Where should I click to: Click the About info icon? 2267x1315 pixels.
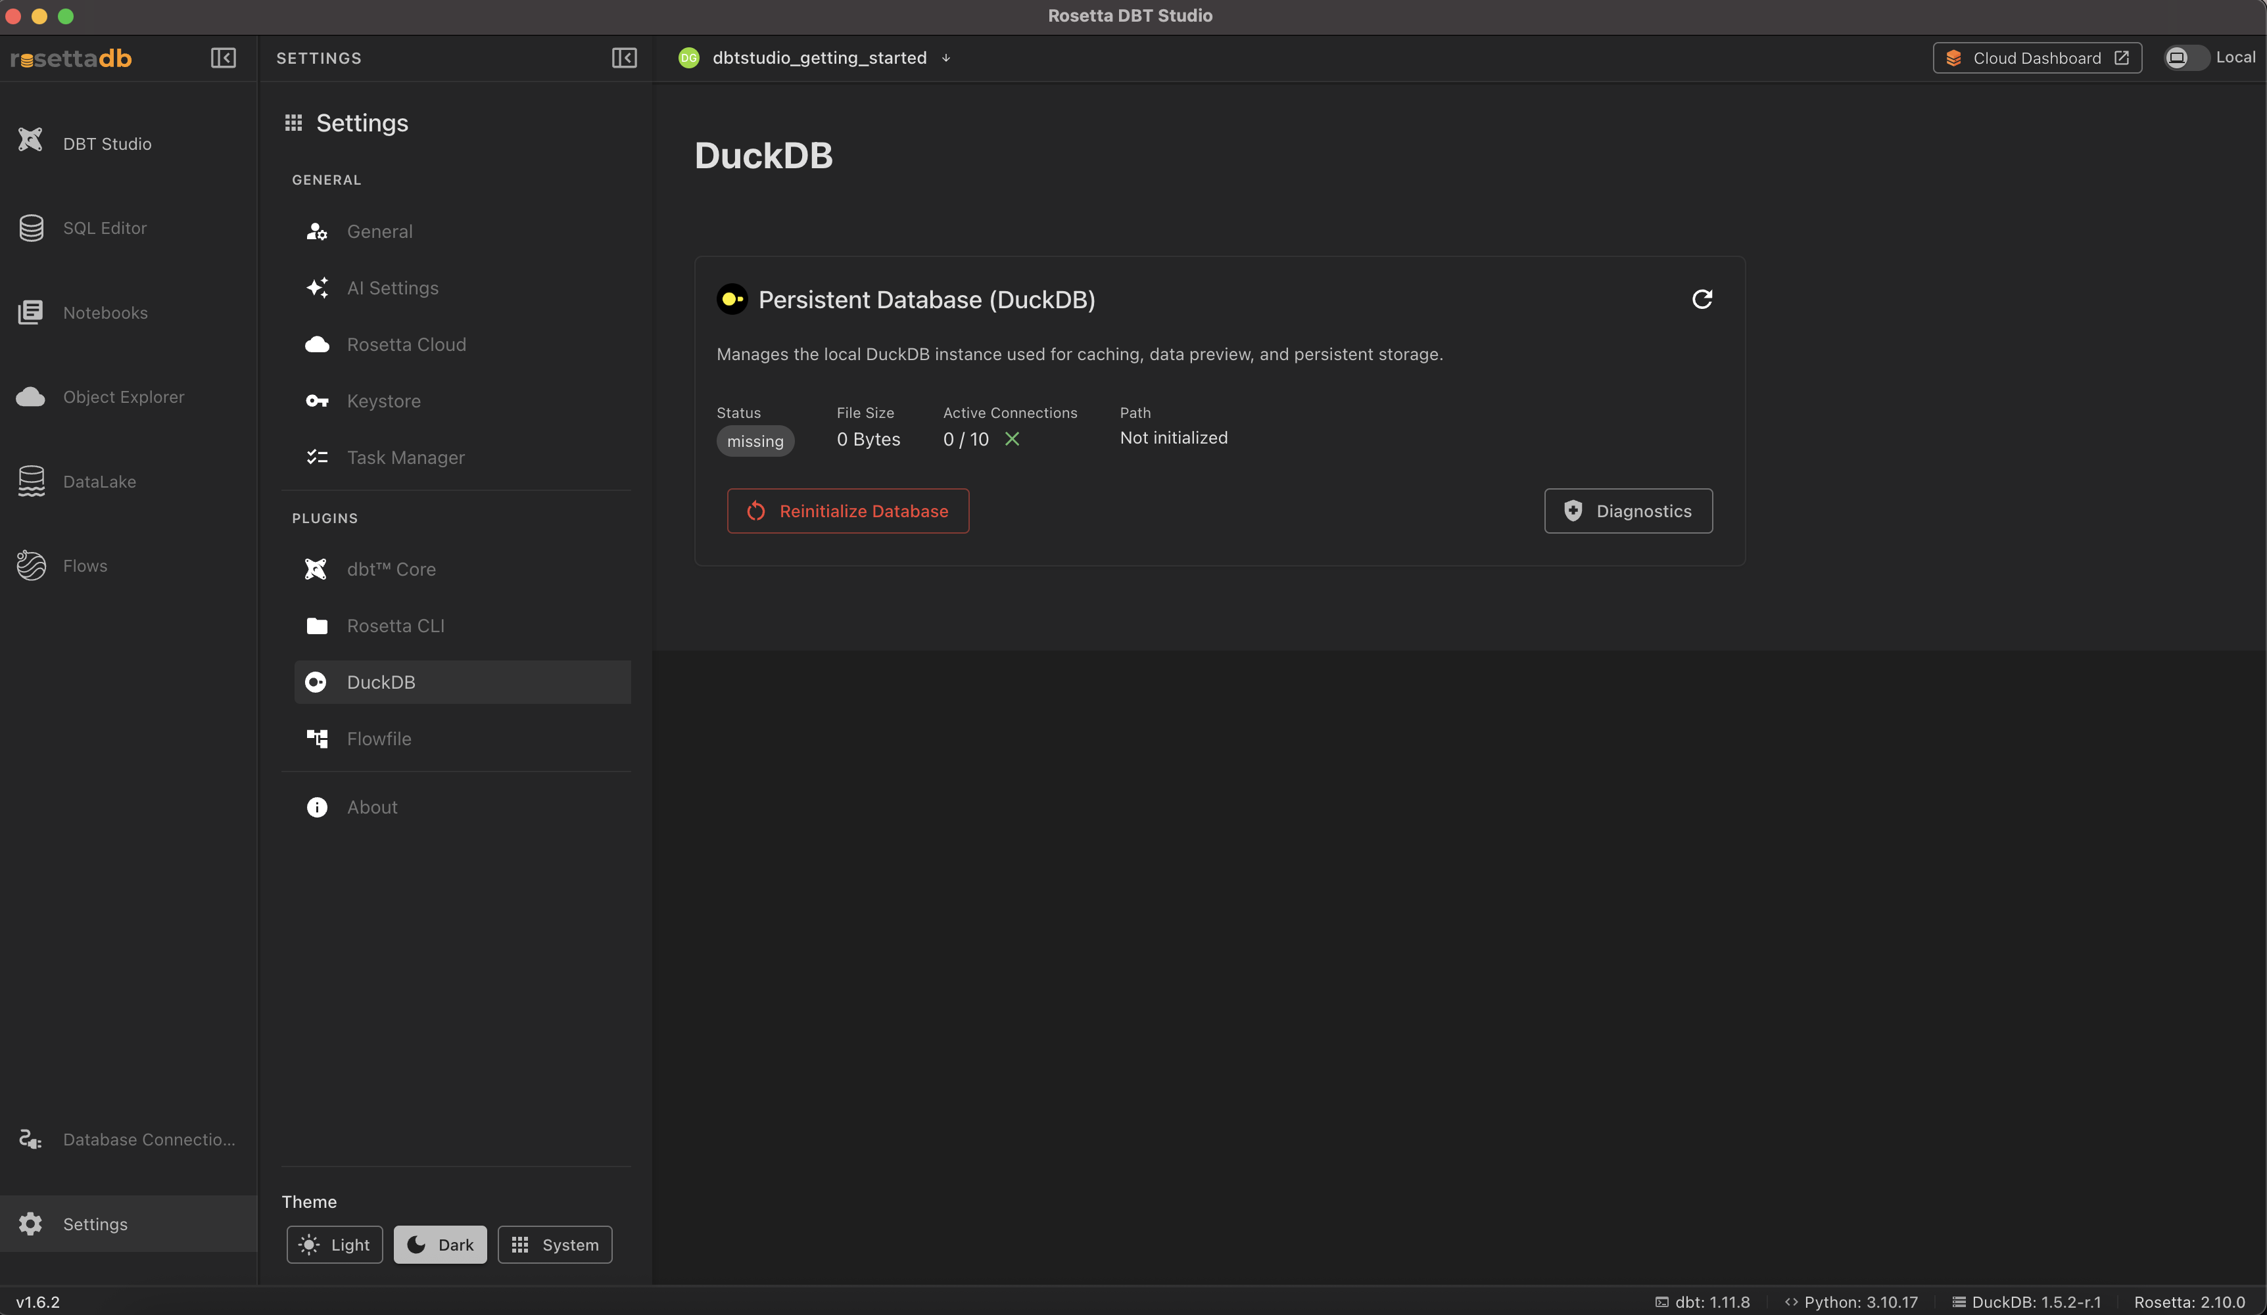click(317, 807)
